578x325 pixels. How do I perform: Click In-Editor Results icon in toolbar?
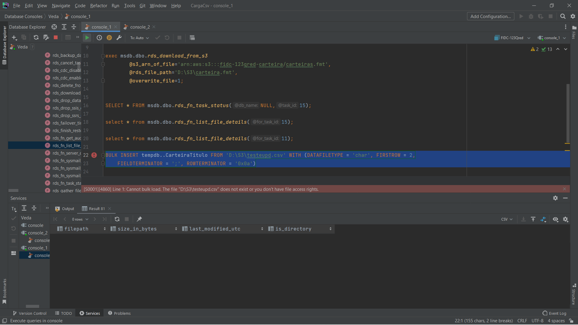pos(192,38)
